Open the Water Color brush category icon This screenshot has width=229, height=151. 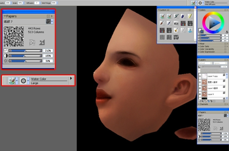13,81
